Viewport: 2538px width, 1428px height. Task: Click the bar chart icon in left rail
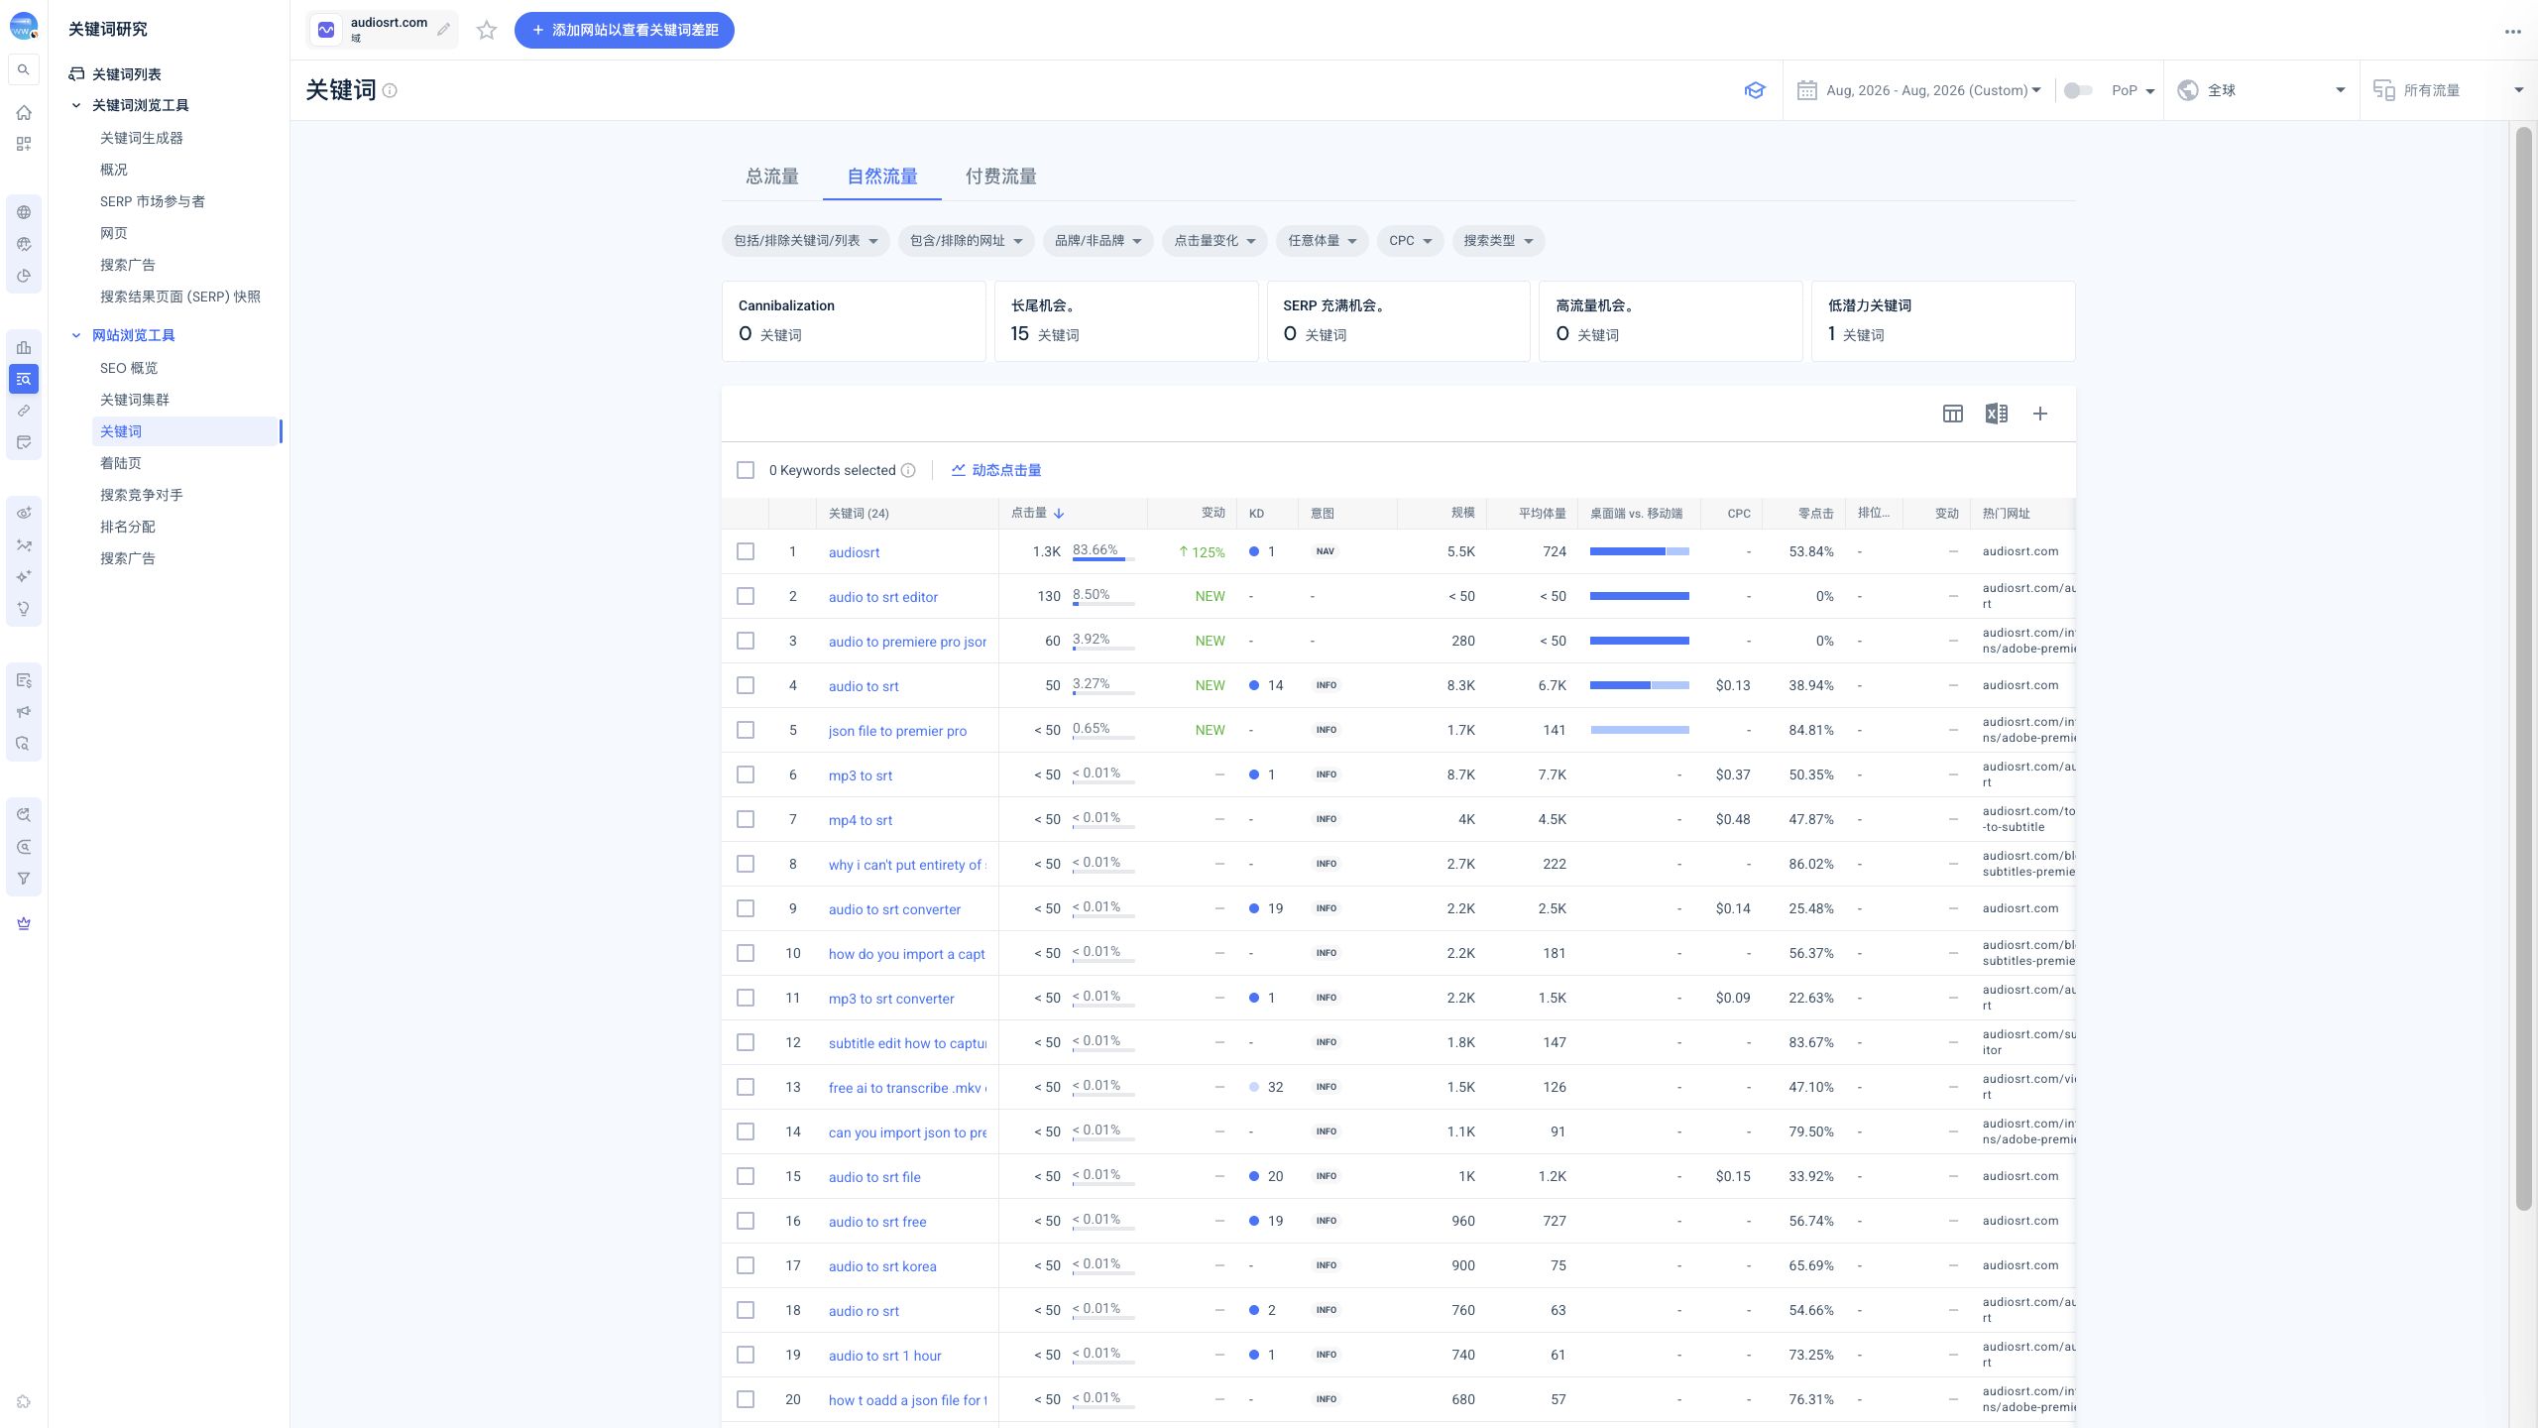pyautogui.click(x=24, y=347)
